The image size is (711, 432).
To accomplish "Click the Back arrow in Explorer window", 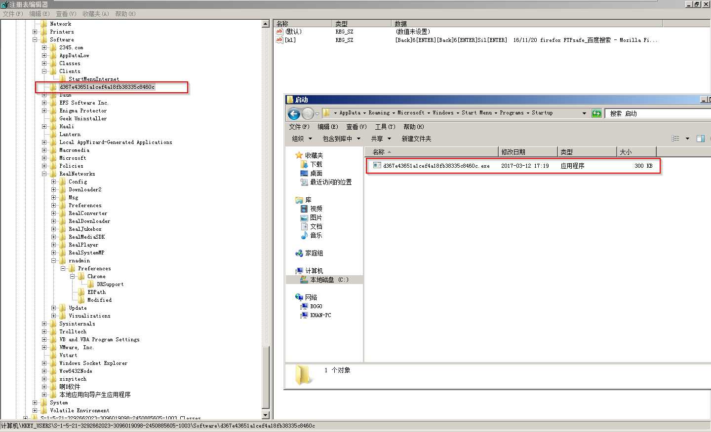I will pos(294,114).
